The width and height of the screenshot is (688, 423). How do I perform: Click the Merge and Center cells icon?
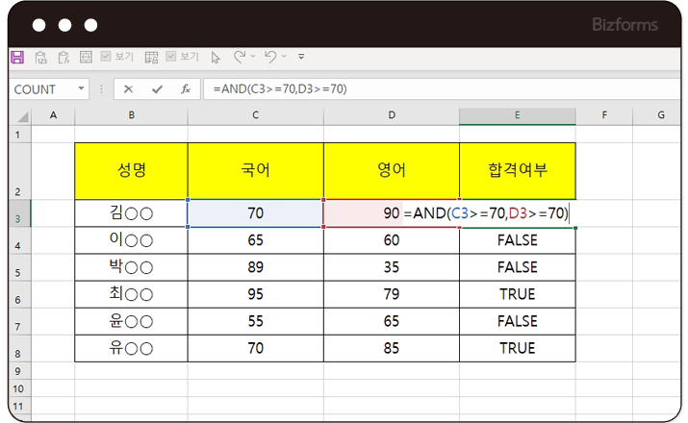click(87, 58)
